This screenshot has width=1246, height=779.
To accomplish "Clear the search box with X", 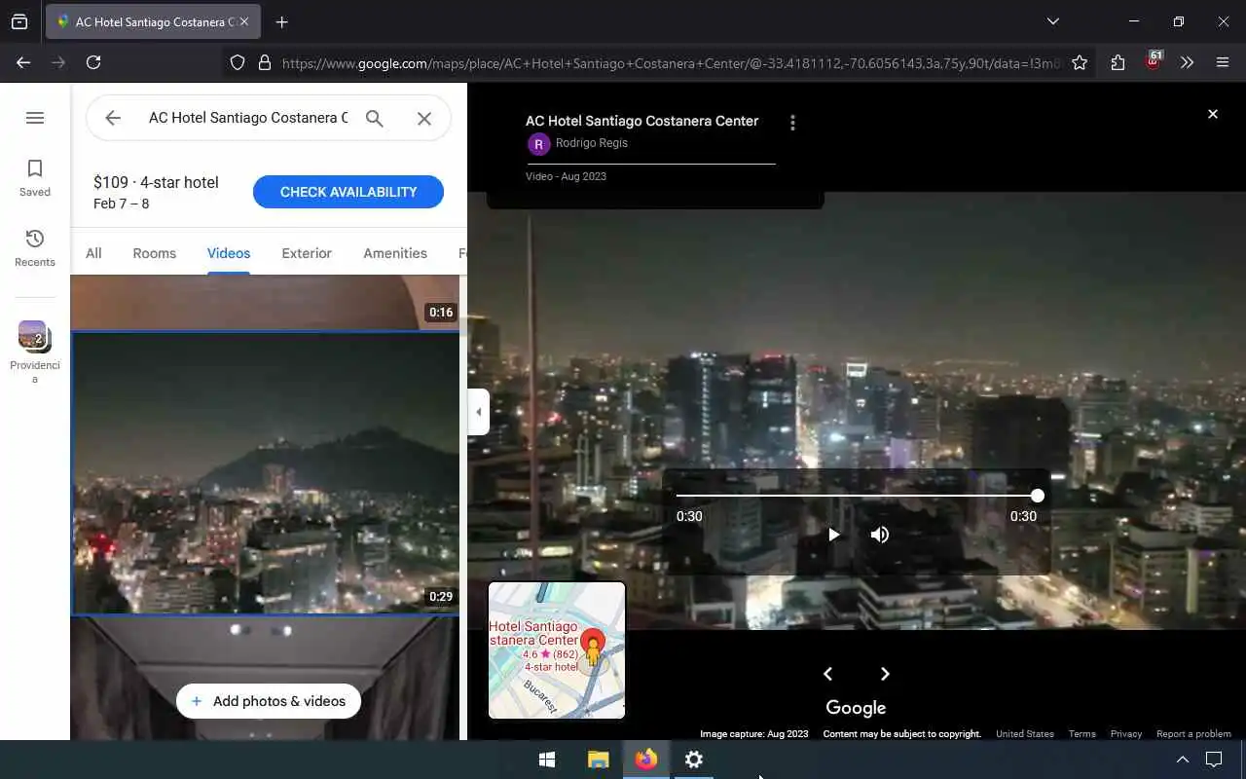I will pyautogui.click(x=424, y=118).
